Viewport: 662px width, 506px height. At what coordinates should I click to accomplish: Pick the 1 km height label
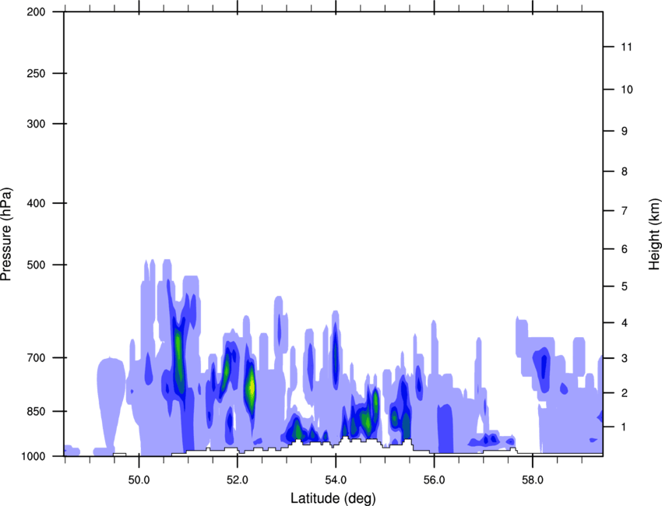pyautogui.click(x=625, y=427)
